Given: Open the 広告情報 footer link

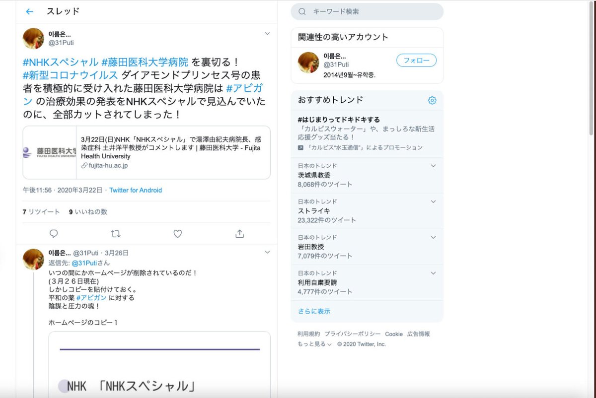Looking at the screenshot, I should pyautogui.click(x=419, y=334).
